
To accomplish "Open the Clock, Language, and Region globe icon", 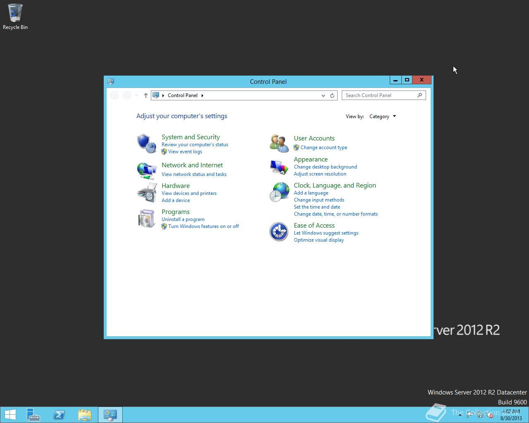I will click(x=279, y=192).
